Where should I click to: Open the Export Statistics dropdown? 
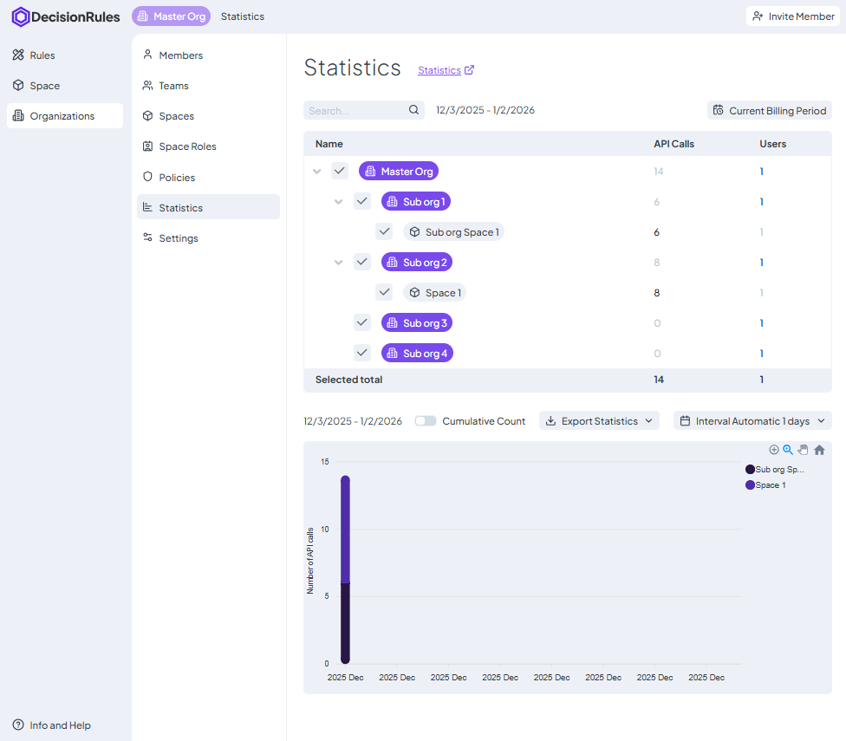[599, 421]
